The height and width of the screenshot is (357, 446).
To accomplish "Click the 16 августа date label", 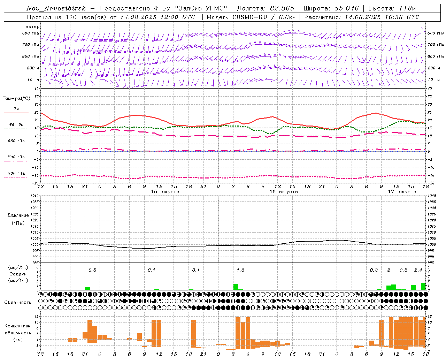I will tap(284, 192).
